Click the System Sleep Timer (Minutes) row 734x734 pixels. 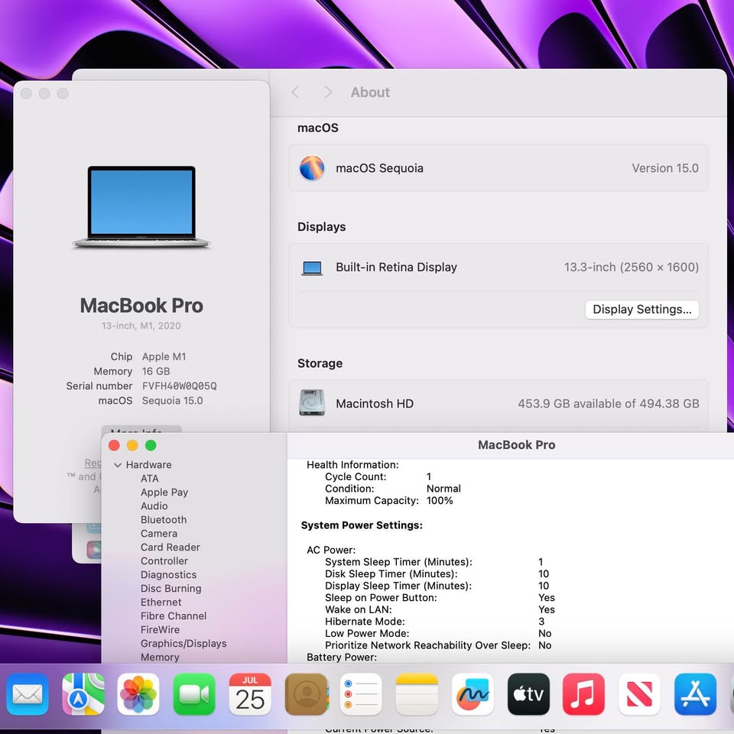click(x=434, y=562)
